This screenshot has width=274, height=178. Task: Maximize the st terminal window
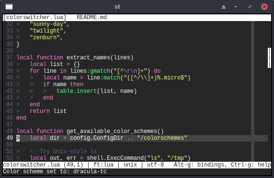pos(250,7)
